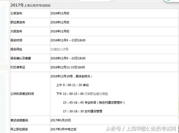Select the 公告发布 row label
This screenshot has width=179, height=133.
(16, 13)
